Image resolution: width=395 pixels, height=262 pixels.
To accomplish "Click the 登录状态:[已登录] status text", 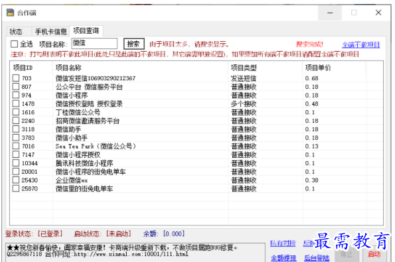I will pos(34,234).
